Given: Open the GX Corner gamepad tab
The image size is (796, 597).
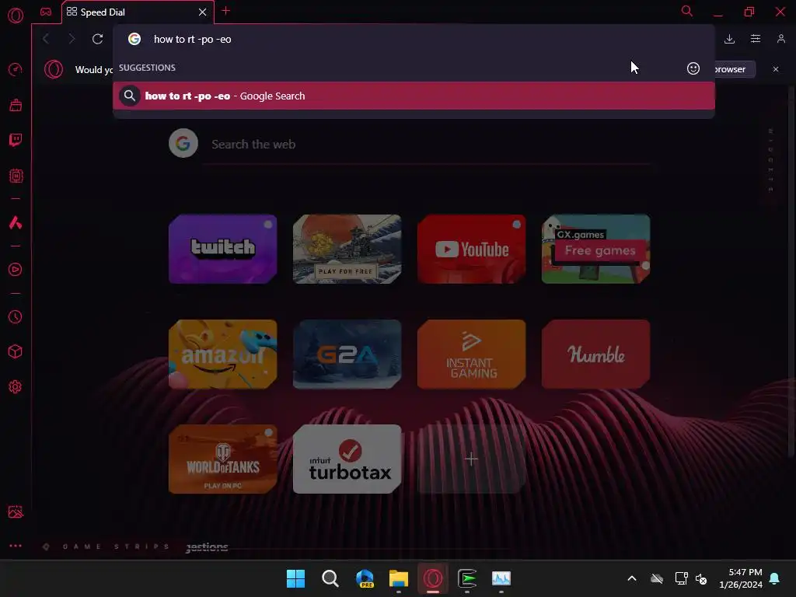Looking at the screenshot, I should click(x=46, y=12).
